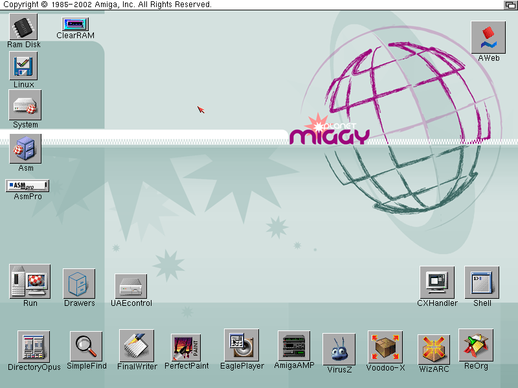Image resolution: width=518 pixels, height=388 pixels.
Task: Select the Asm drawer icon
Action: 25,149
